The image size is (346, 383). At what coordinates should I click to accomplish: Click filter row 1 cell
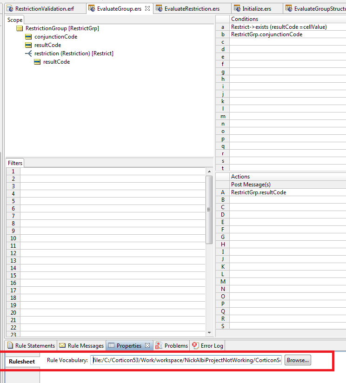pos(113,172)
